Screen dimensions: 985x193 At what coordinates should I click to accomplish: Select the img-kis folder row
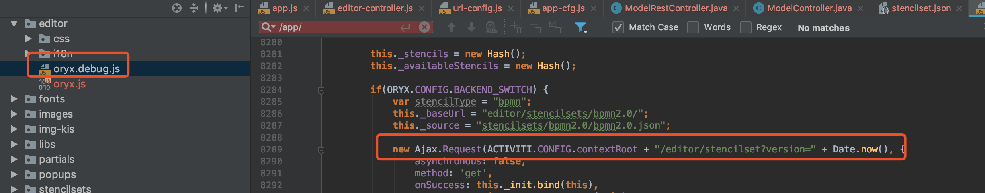(x=125, y=129)
